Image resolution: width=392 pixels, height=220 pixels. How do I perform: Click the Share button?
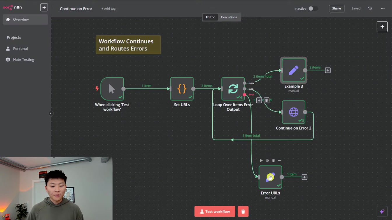coord(336,8)
